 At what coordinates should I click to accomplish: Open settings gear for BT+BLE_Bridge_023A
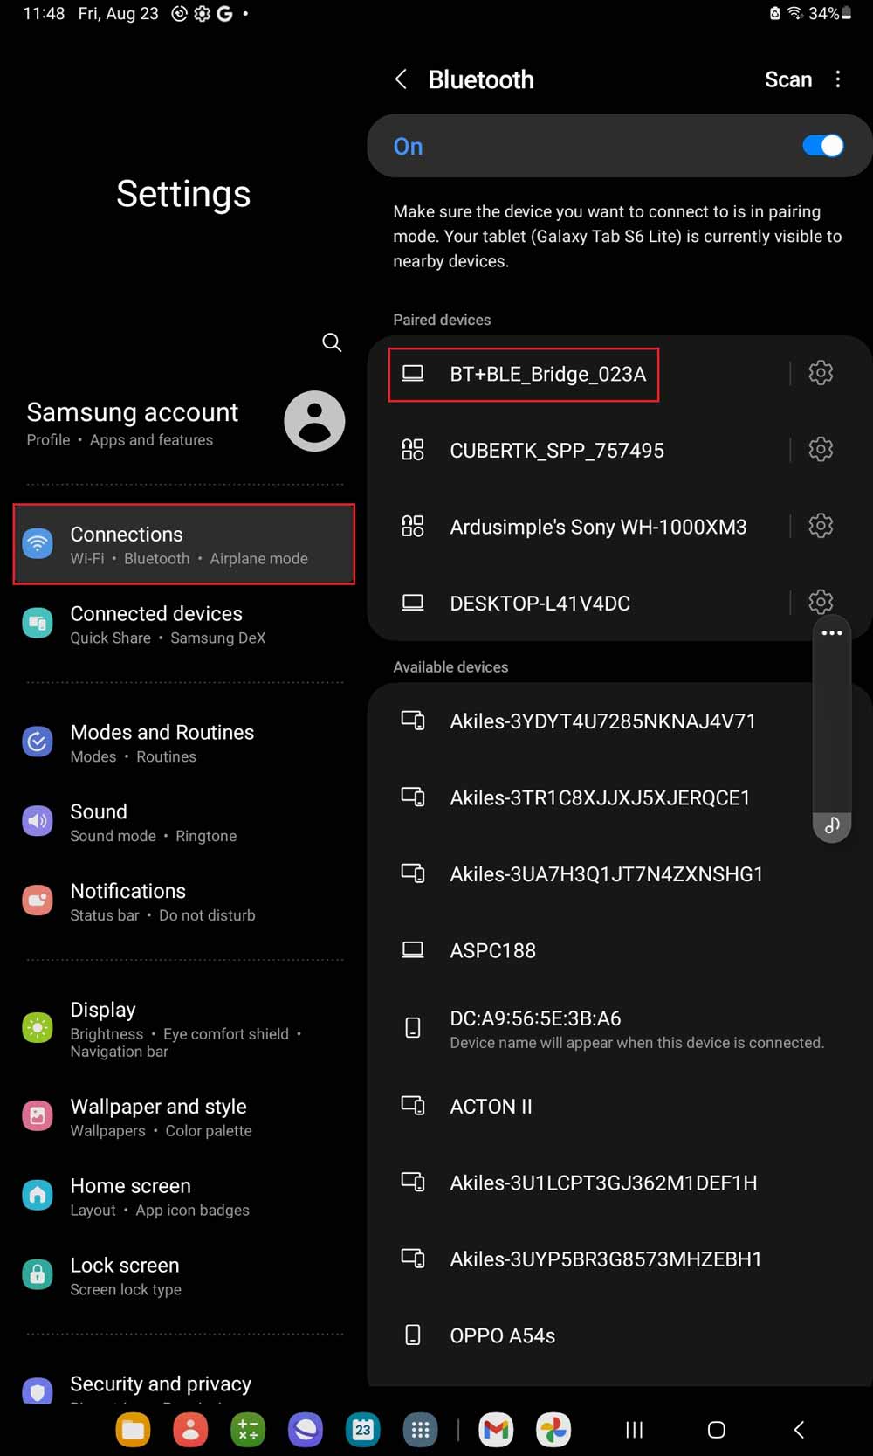point(820,373)
